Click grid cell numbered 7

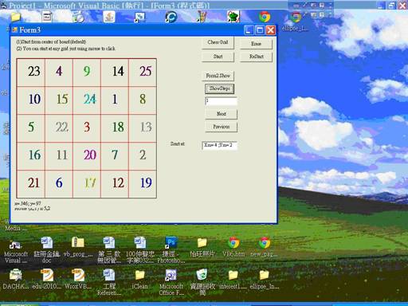(115, 156)
